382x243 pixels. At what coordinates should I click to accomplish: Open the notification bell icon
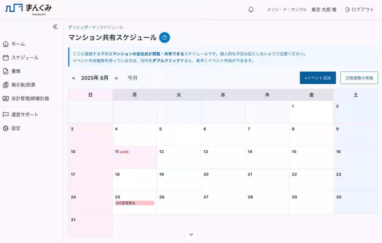[x=251, y=9]
